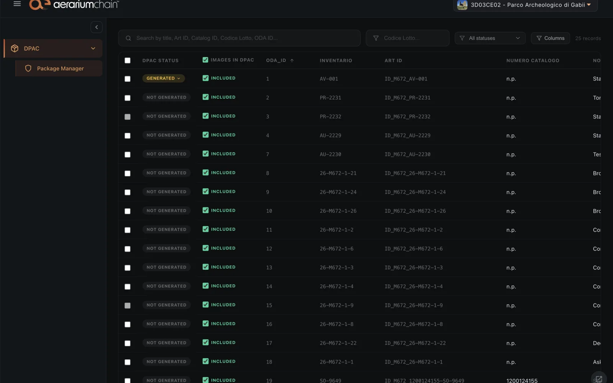This screenshot has height=383, width=613.
Task: Click the aerariumchain logo
Action: [x=74, y=5]
